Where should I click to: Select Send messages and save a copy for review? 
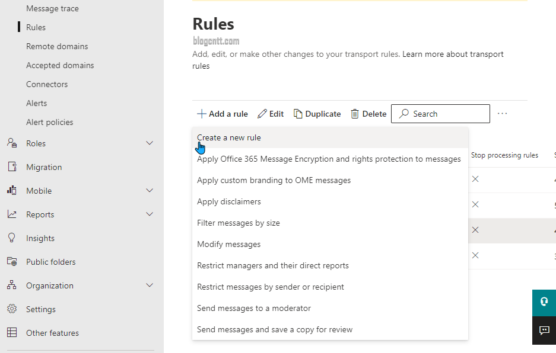tap(330, 329)
